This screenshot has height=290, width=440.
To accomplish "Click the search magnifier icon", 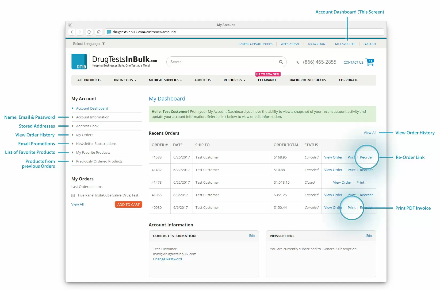I will pyautogui.click(x=281, y=62).
